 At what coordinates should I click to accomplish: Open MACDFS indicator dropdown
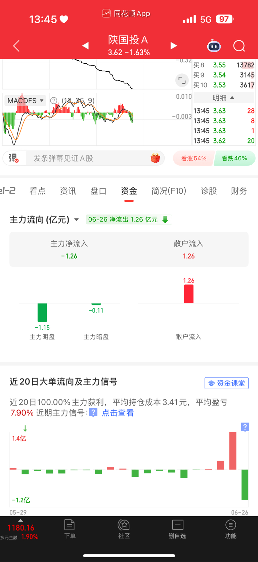point(25,100)
